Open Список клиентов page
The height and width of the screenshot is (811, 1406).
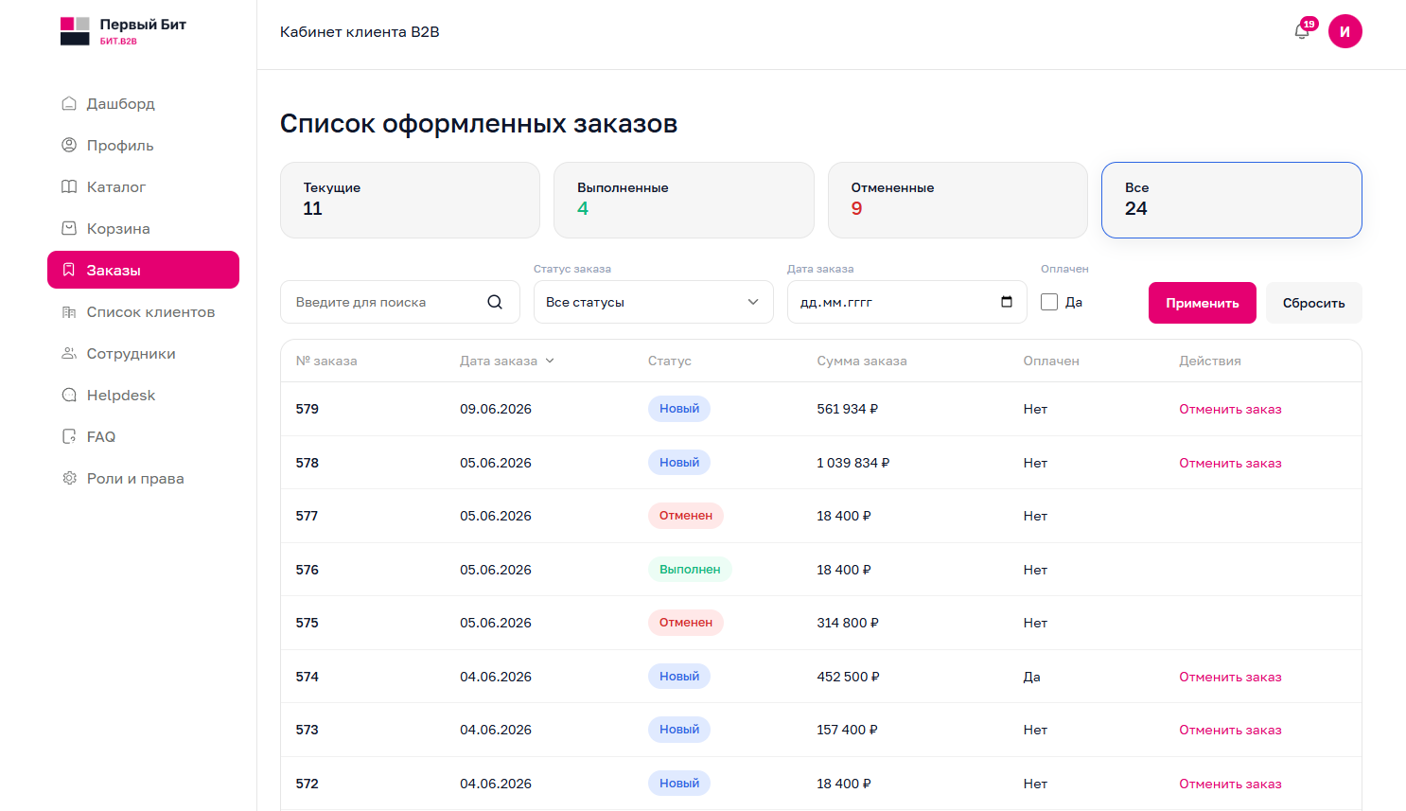point(143,312)
